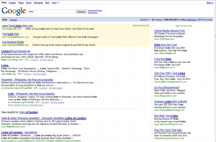Expand the 'more' dropdown menu
This screenshot has height=142, width=216.
[x=55, y=3]
